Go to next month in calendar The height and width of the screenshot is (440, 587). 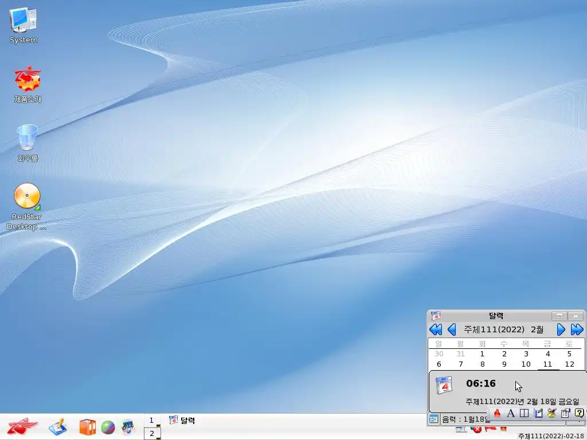(x=561, y=329)
